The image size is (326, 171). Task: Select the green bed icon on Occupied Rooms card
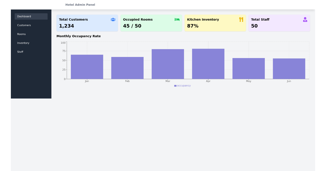click(177, 19)
